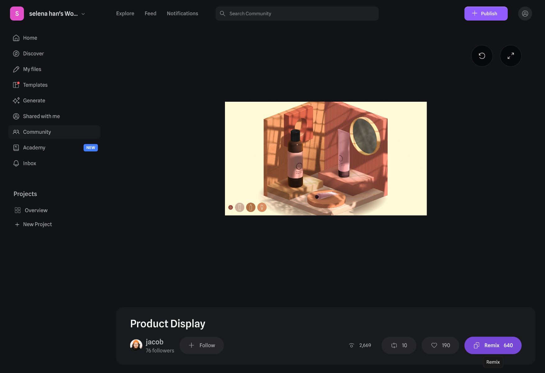Click the repost button showing 10
545x373 pixels.
point(399,345)
